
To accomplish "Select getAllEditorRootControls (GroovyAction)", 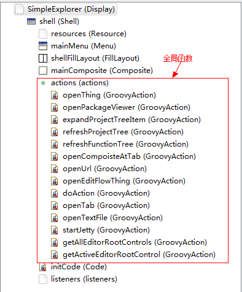I will point(135,242).
